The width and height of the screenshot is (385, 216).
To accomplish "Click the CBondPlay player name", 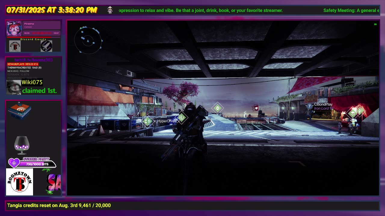I will (323, 104).
